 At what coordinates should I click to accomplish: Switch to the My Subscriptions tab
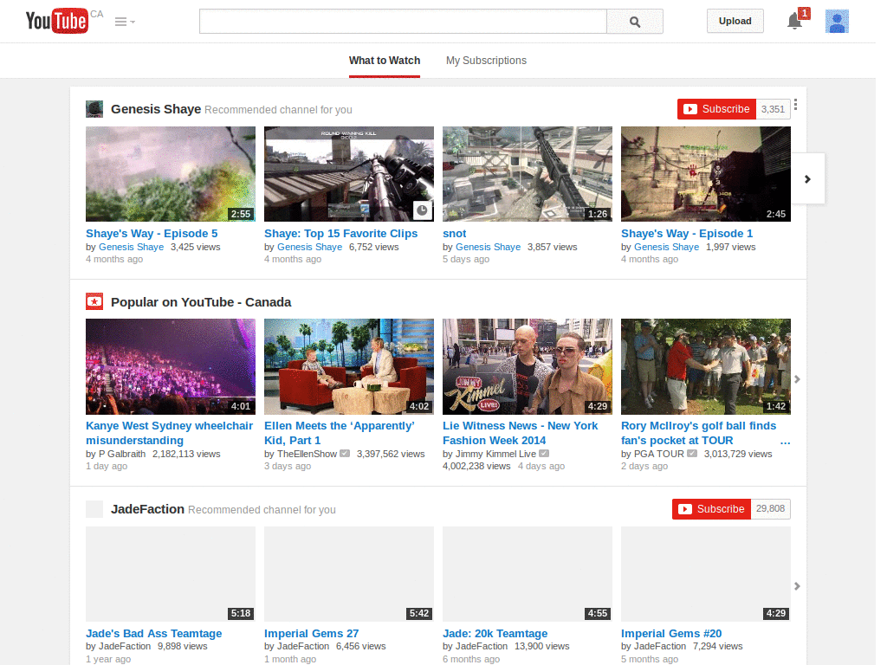486,61
